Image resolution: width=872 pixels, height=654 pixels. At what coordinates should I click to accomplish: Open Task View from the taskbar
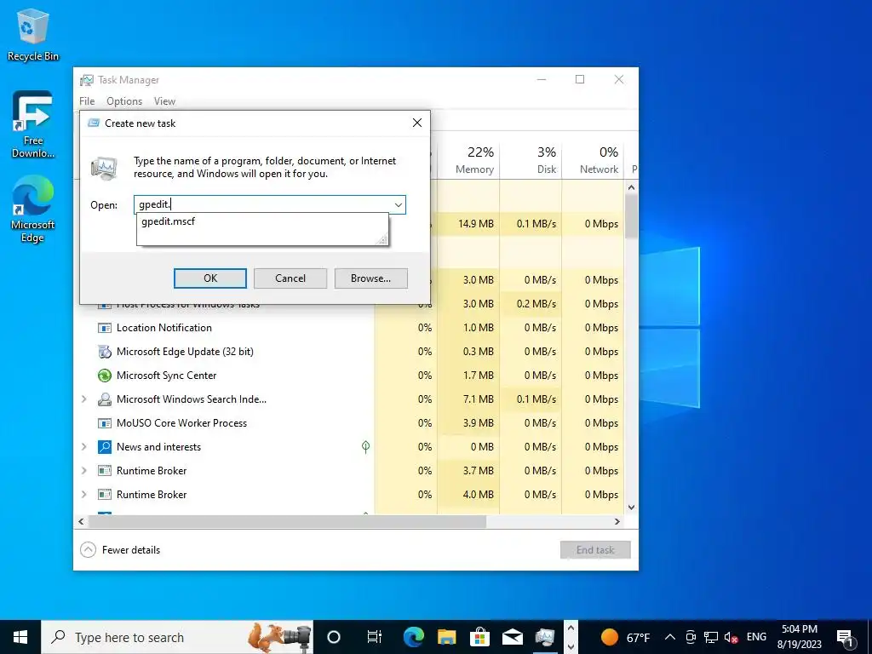tap(375, 637)
